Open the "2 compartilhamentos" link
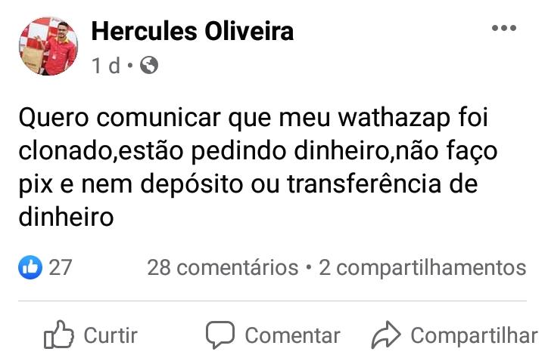Image resolution: width=545 pixels, height=361 pixels. (422, 267)
